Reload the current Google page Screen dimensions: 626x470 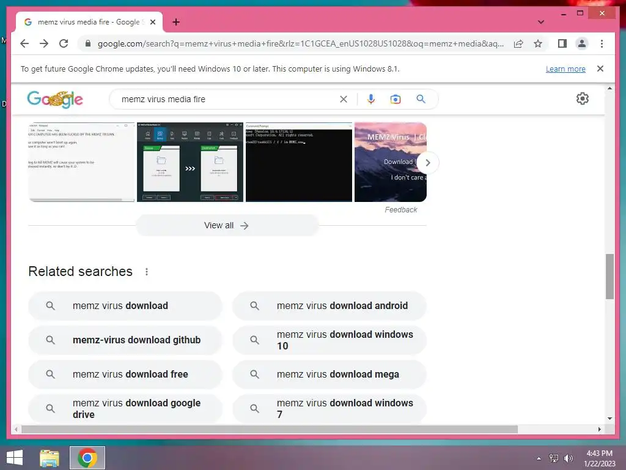(x=64, y=43)
